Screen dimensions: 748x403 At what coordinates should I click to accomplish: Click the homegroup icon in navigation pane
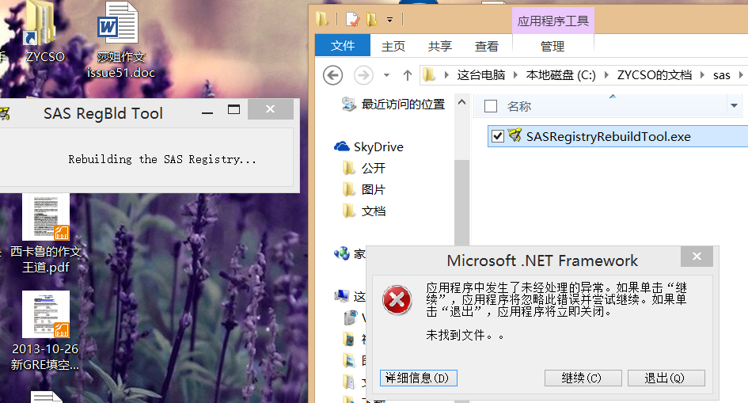click(342, 253)
